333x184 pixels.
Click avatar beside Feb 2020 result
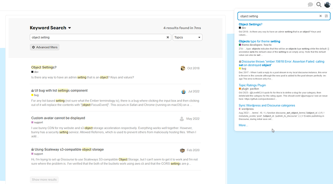click(x=182, y=150)
